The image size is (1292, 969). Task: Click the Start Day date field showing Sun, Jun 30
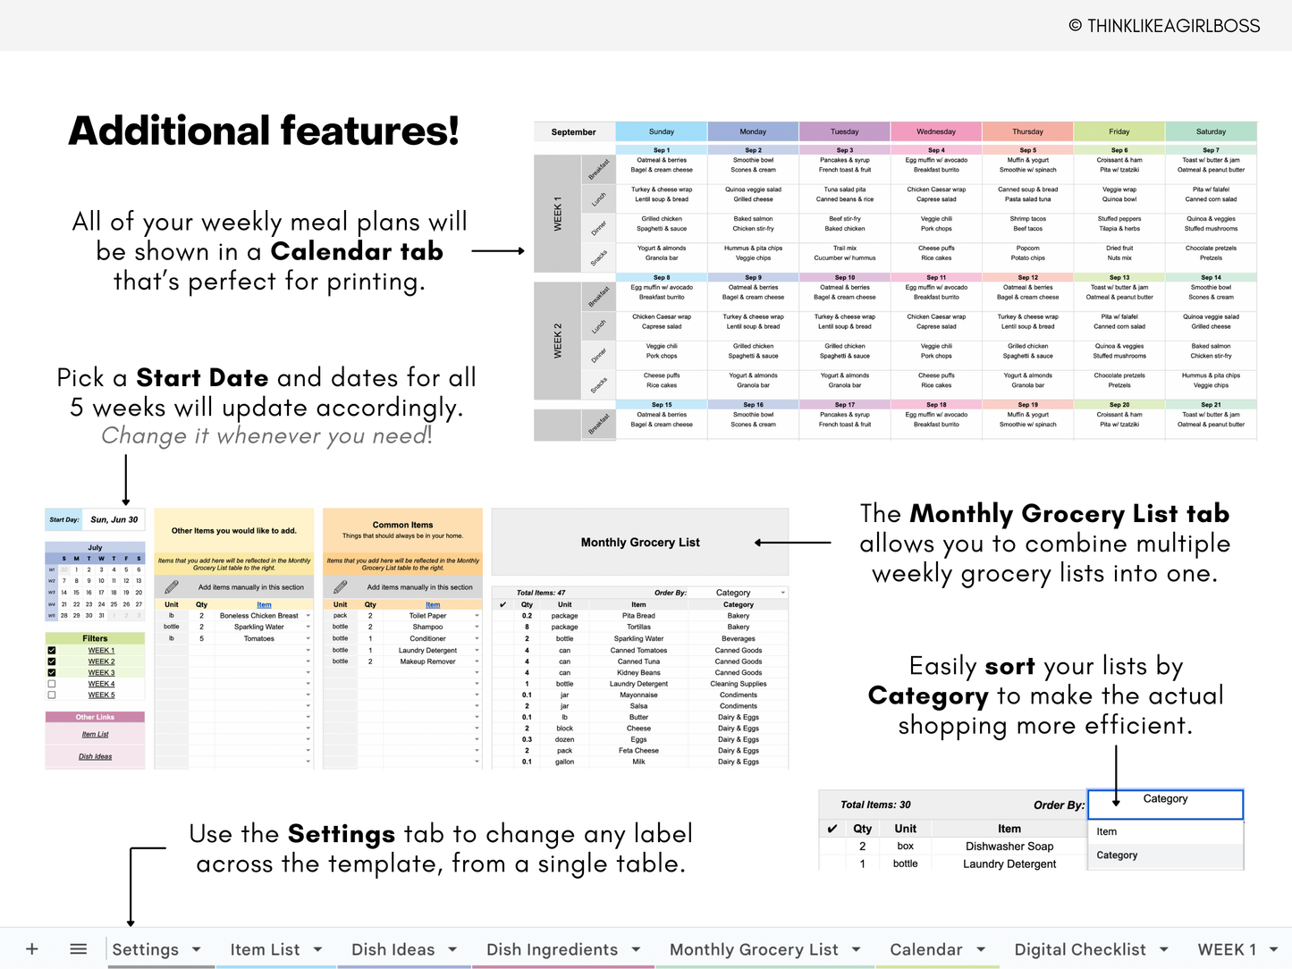click(114, 519)
